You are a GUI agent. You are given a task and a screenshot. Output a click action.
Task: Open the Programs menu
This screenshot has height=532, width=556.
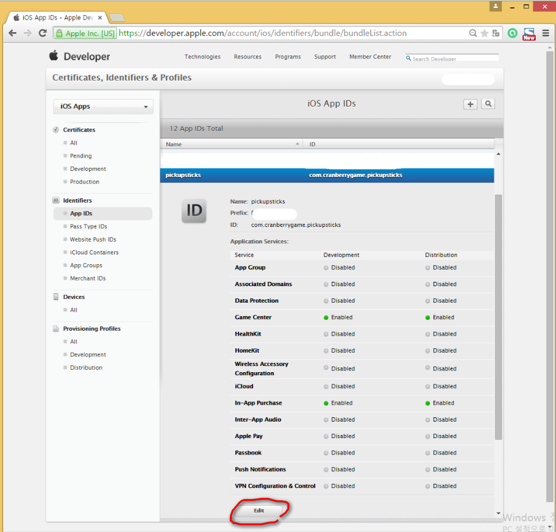point(288,57)
